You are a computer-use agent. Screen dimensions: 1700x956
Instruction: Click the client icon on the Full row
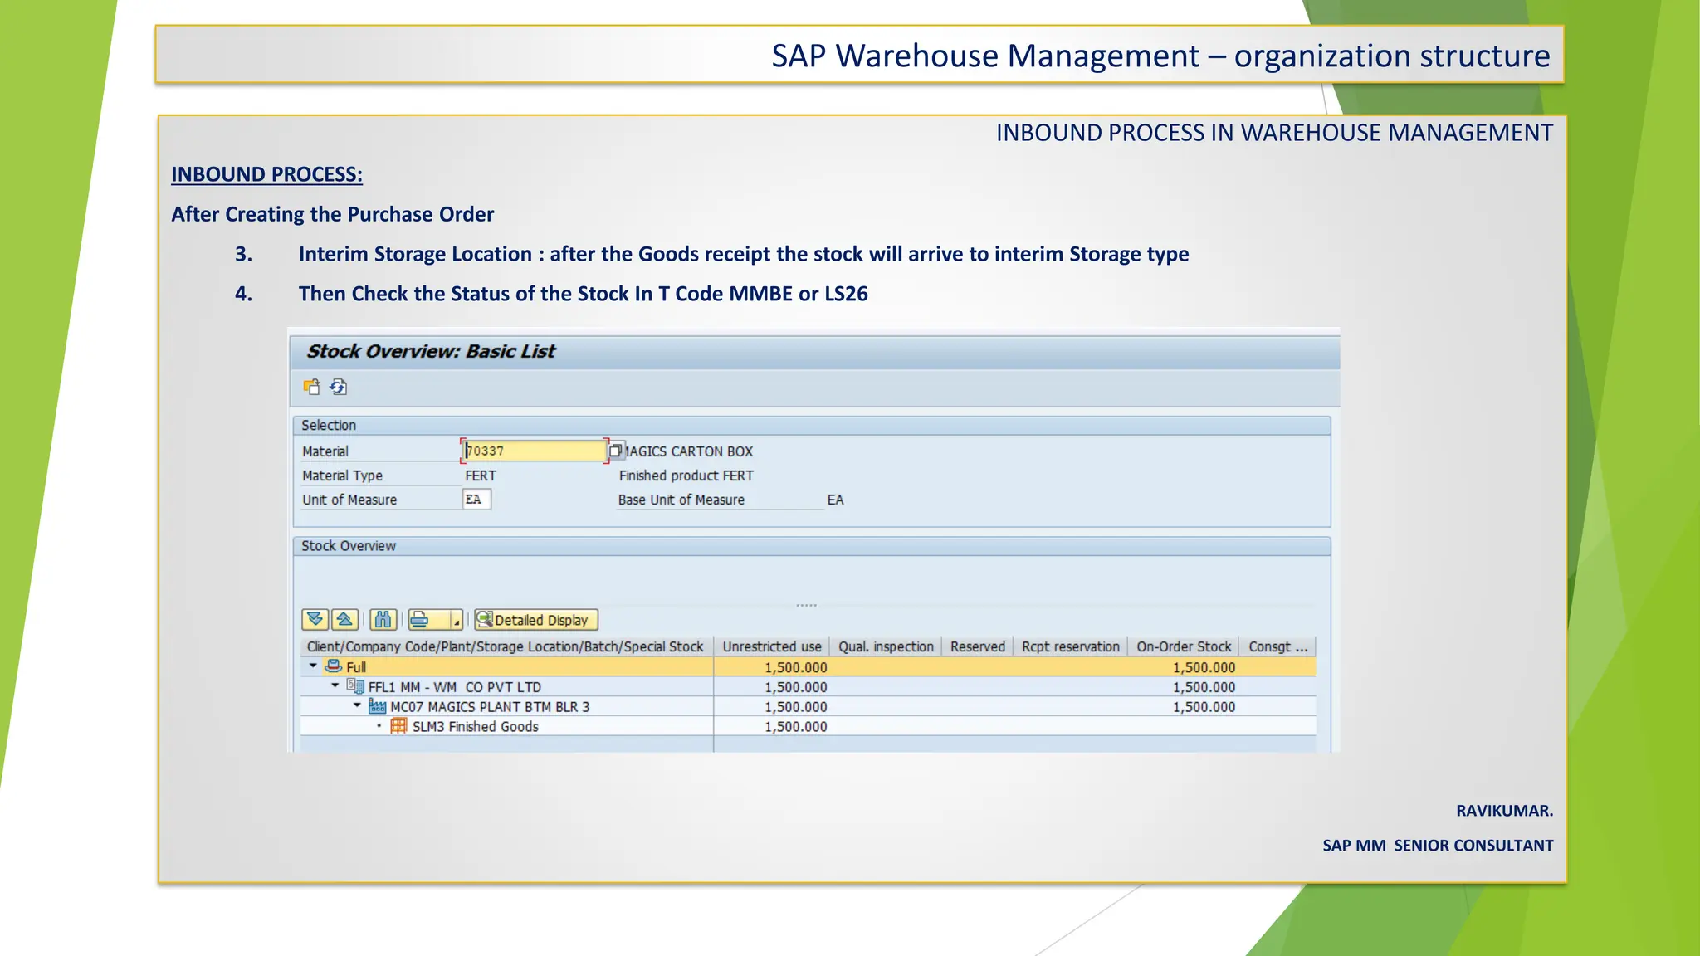click(334, 666)
